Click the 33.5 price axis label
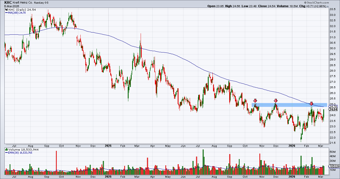This screenshot has height=179, width=340. tap(332, 9)
